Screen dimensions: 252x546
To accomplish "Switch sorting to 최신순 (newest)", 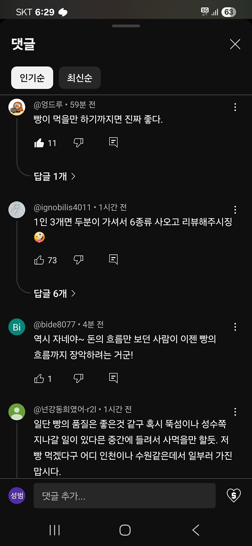I will tap(79, 78).
